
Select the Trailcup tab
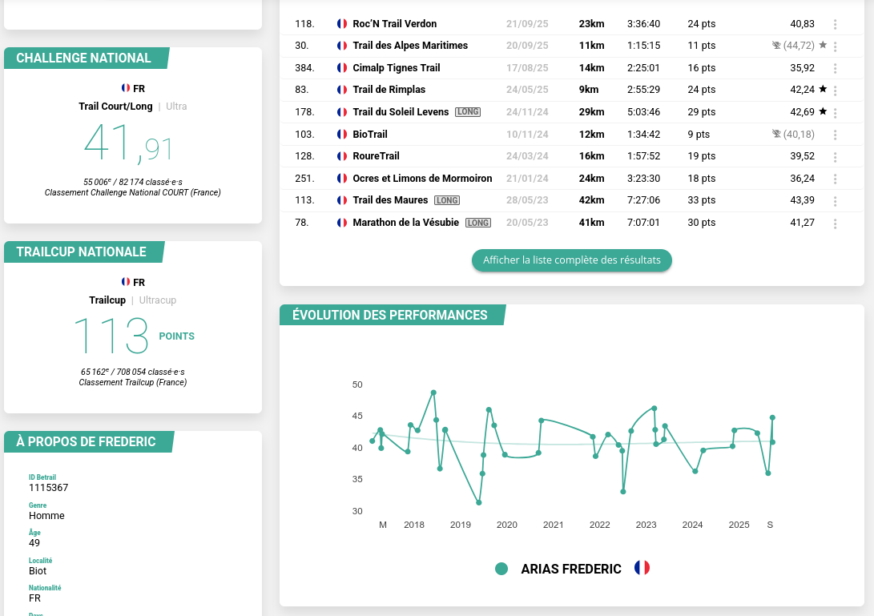pyautogui.click(x=107, y=300)
